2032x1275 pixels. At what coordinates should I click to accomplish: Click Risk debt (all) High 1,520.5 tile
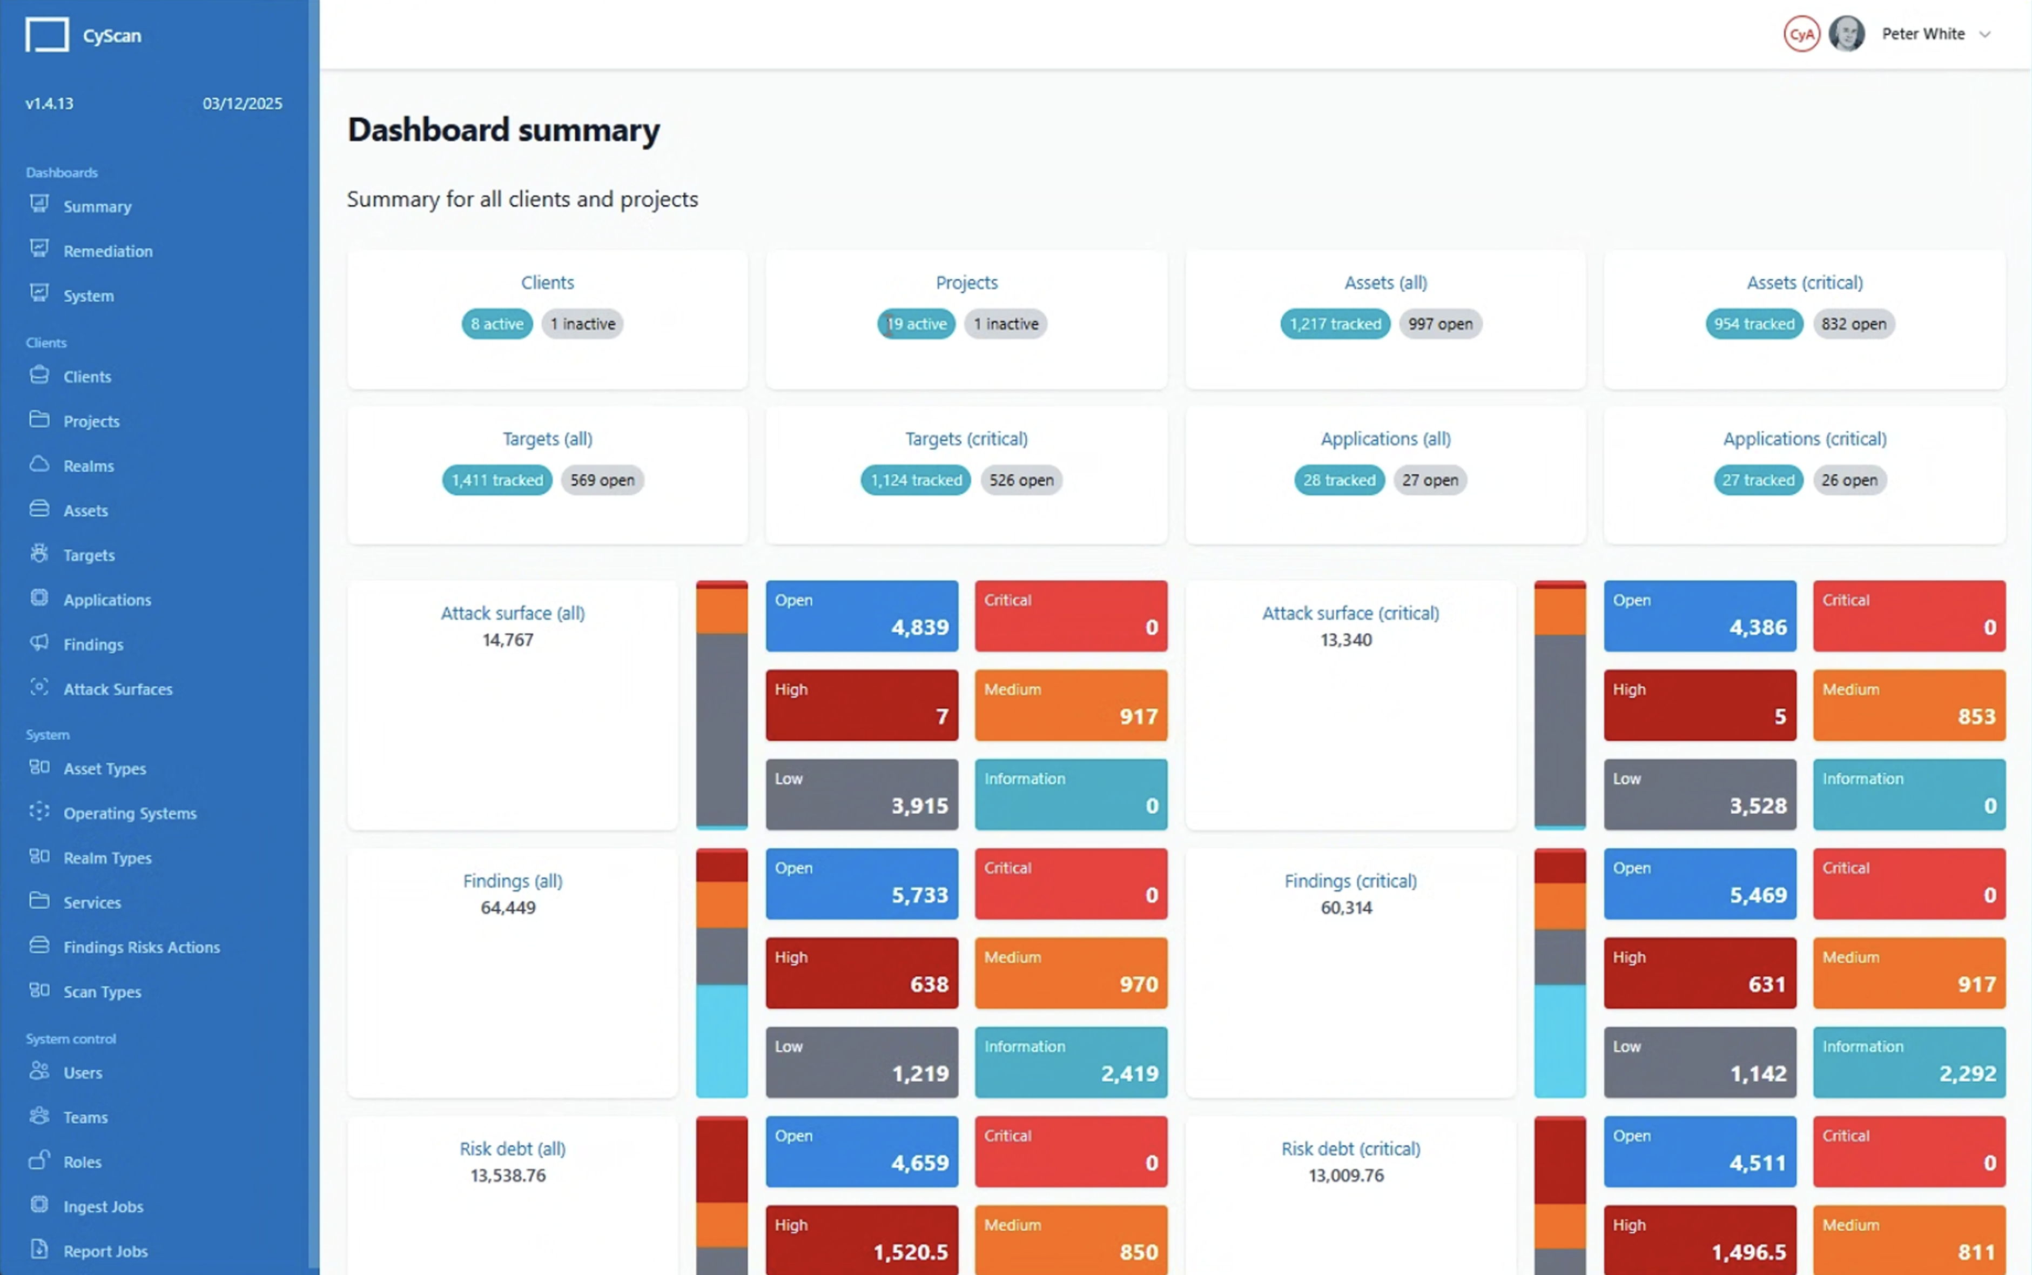click(862, 1239)
